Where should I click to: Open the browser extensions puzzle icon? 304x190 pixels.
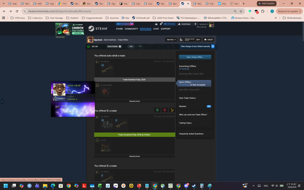[263, 11]
